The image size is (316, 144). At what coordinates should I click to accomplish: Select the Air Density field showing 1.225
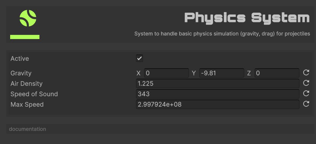coord(218,83)
